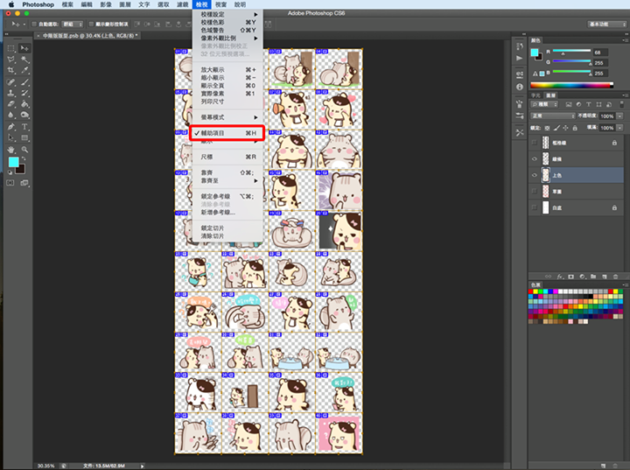
Task: Filter layers by type layers icon
Action: point(589,104)
